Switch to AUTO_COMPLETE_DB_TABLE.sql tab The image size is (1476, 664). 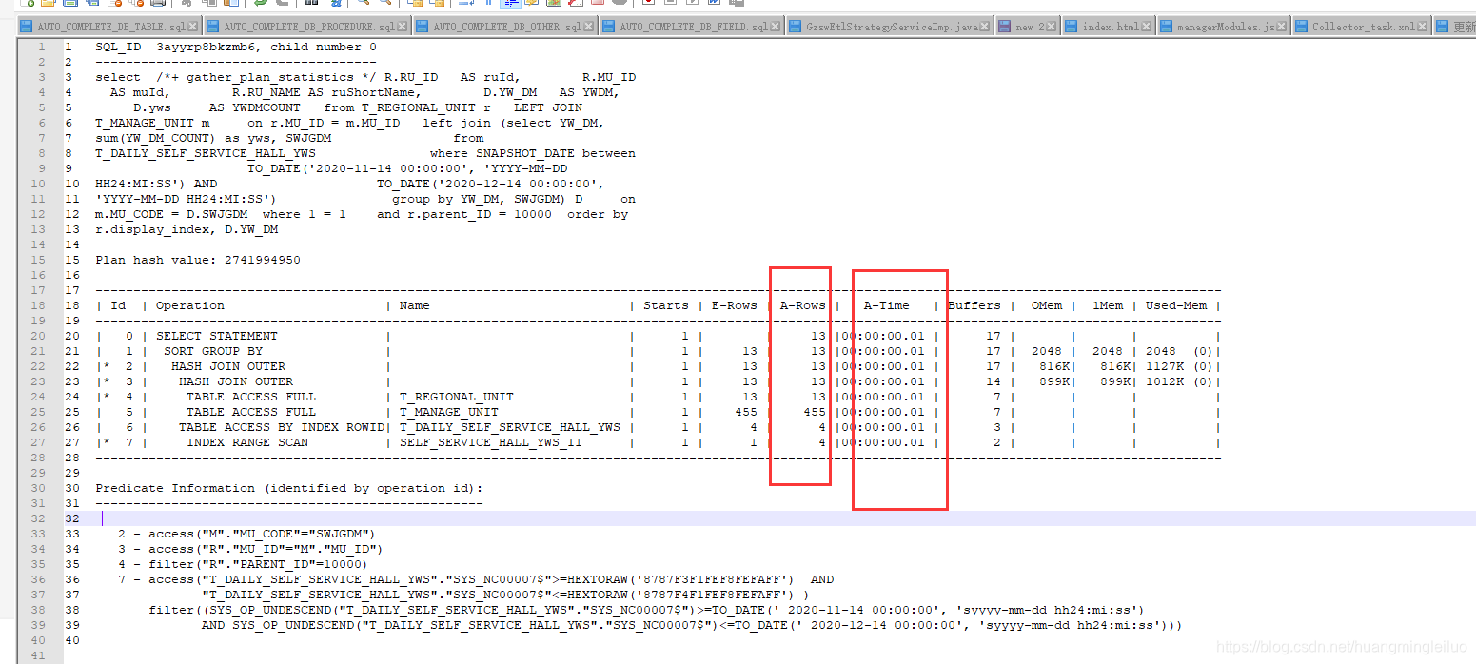pyautogui.click(x=110, y=27)
